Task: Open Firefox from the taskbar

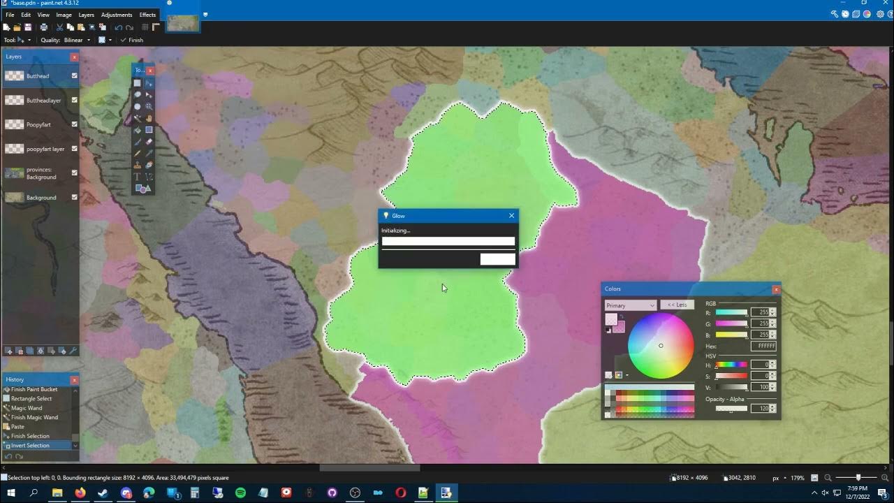Action: [x=80, y=493]
